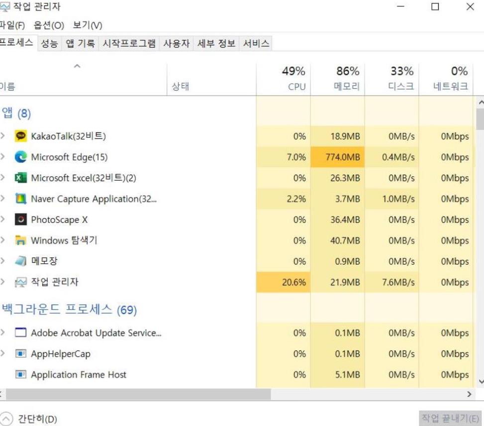Sort by the 이름 column header
Screen dimensions: 484x426
pos(84,79)
